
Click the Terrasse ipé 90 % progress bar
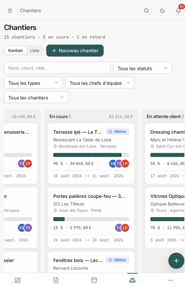tap(91, 155)
